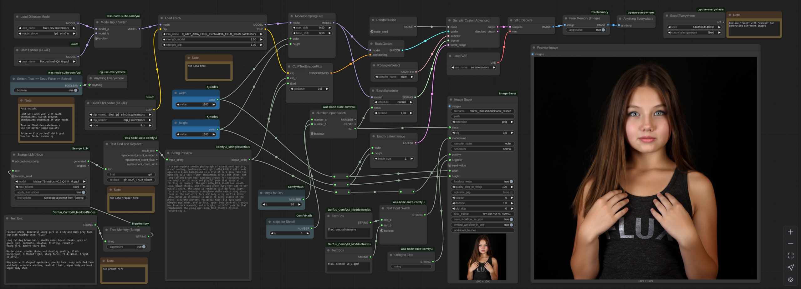Click the large Preview Image portrait
801x289 pixels.
pyautogui.click(x=645, y=168)
